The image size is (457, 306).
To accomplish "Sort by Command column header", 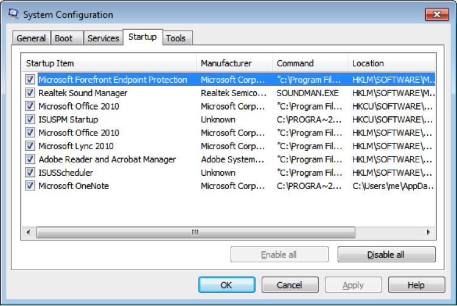I will (x=310, y=63).
